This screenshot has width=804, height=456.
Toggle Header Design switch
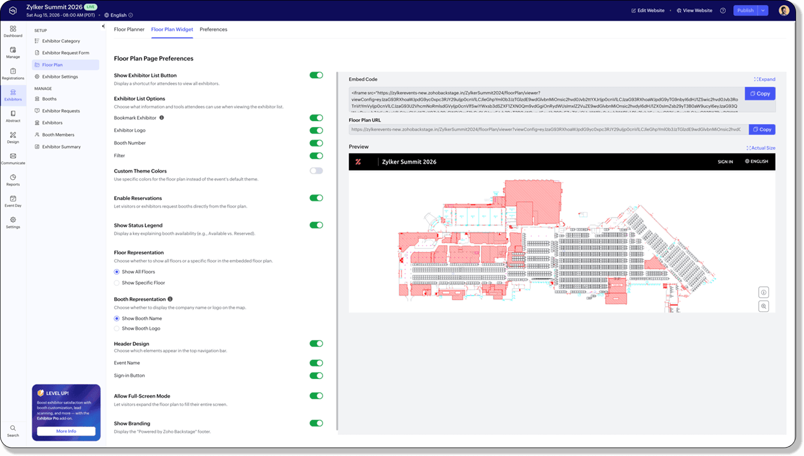(x=316, y=343)
